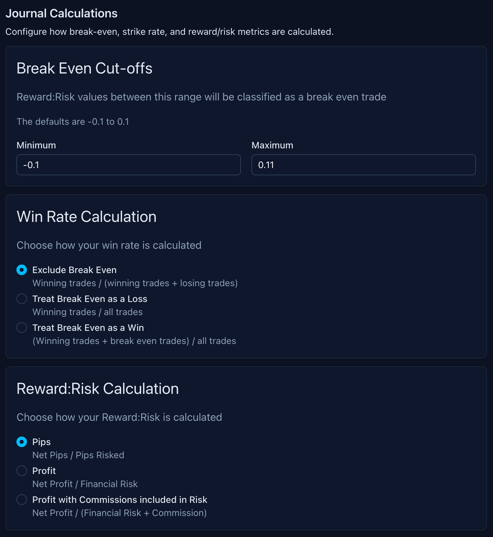
Task: Click the "Net Profit / Financial Risk" description
Action: coord(85,484)
